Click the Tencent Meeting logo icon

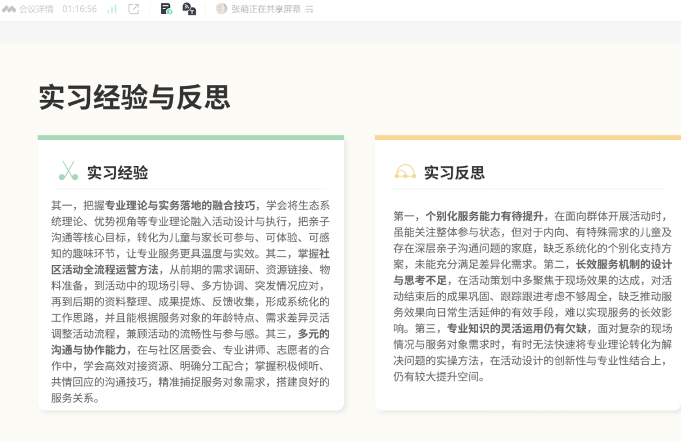[x=9, y=9]
